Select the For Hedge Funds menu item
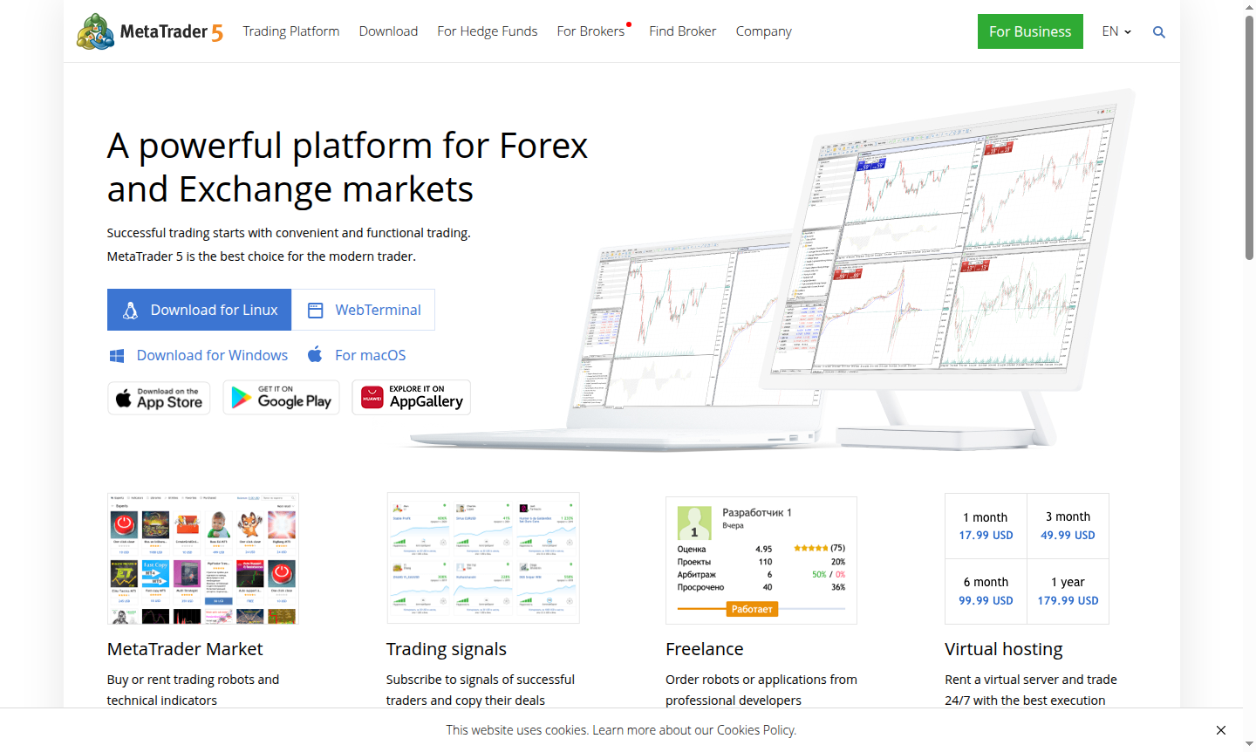The width and height of the screenshot is (1256, 752). click(487, 31)
